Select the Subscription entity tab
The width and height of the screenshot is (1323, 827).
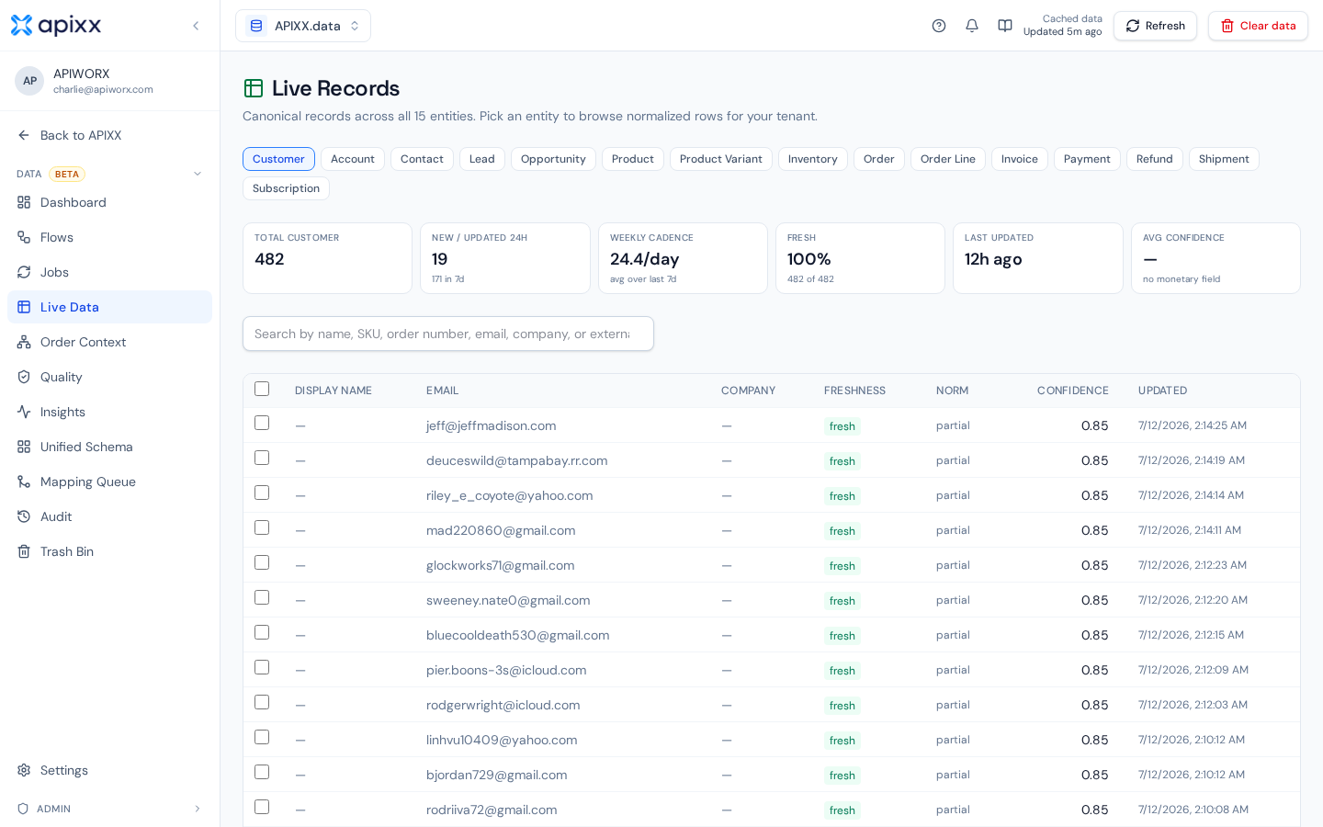[x=286, y=188]
